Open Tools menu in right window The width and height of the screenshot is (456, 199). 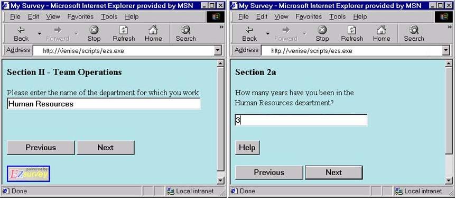tap(337, 17)
